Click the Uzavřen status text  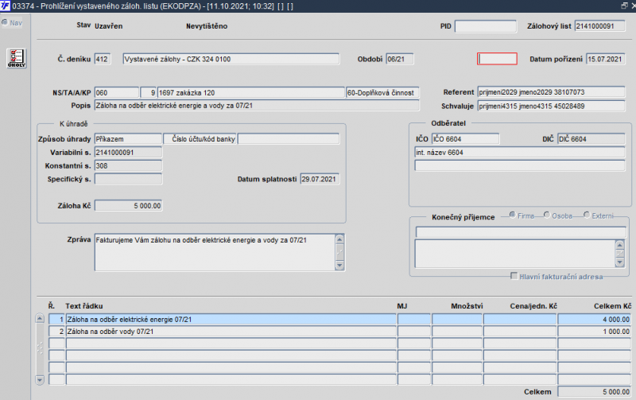tap(109, 26)
